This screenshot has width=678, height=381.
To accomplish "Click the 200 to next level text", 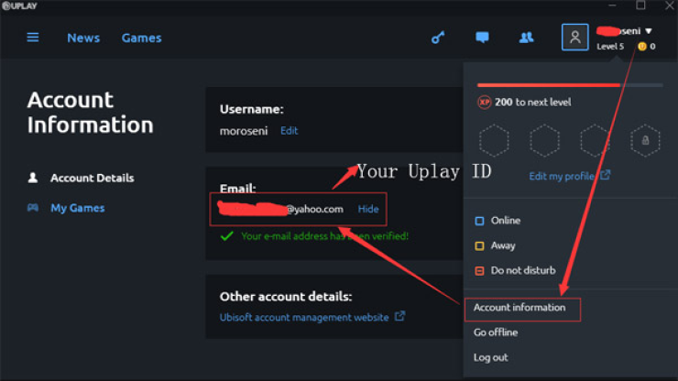I will coord(532,102).
